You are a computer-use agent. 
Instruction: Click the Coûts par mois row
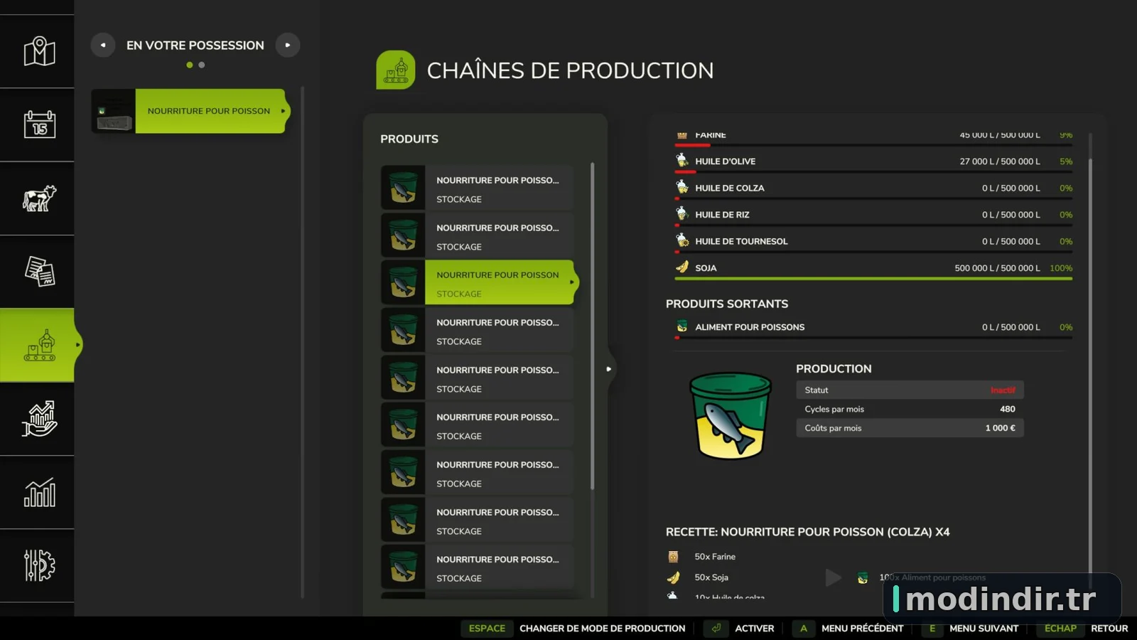pyautogui.click(x=910, y=428)
